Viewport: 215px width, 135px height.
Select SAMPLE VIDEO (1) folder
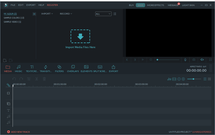(12, 22)
